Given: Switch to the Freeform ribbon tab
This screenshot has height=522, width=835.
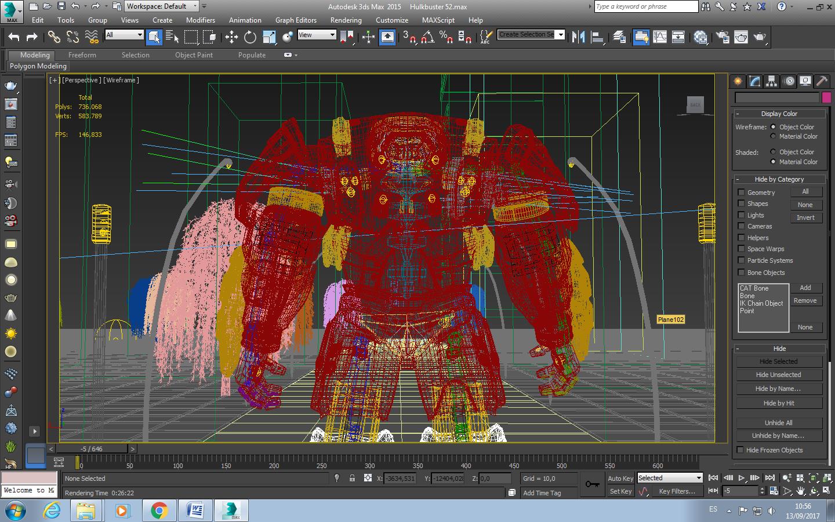Looking at the screenshot, I should pyautogui.click(x=82, y=55).
